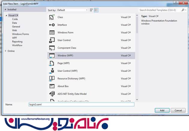Select the Visual C# category
189x131 pixels.
pyautogui.click(x=13, y=15)
